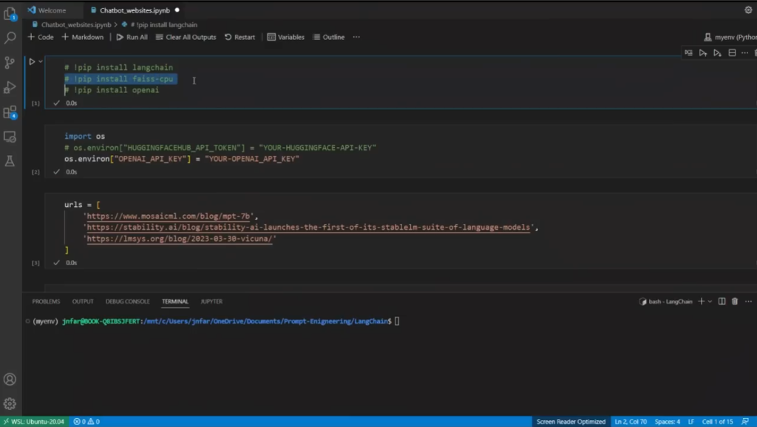
Task: Open the Testing flask view
Action: pyautogui.click(x=10, y=160)
